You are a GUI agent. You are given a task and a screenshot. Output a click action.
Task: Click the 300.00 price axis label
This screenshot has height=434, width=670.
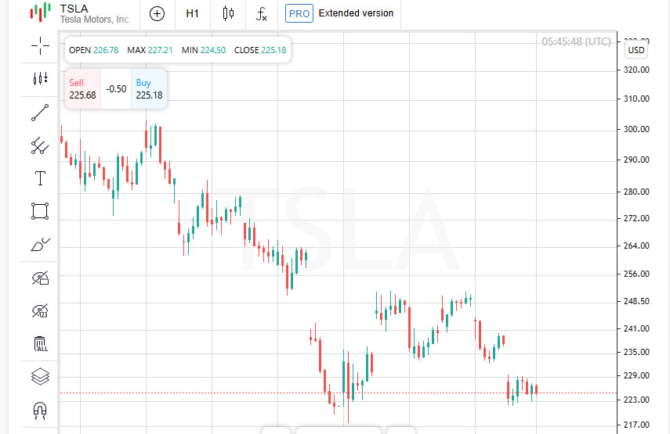(x=636, y=129)
